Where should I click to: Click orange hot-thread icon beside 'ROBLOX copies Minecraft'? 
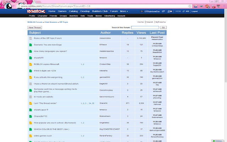click(x=31, y=64)
